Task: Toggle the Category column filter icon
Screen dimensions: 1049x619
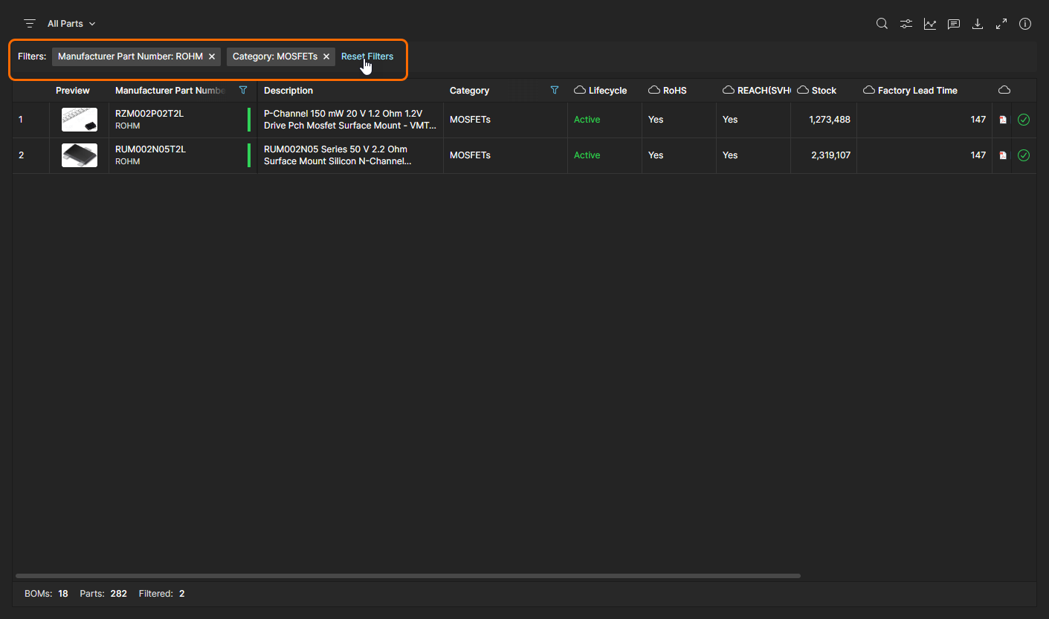Action: click(554, 90)
